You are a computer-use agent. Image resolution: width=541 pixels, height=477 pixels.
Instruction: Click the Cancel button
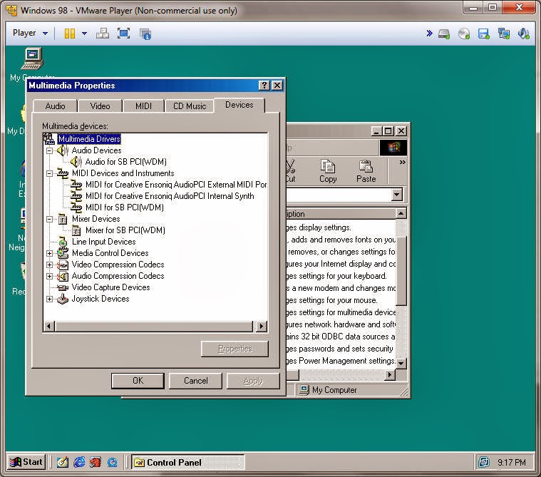pos(195,380)
